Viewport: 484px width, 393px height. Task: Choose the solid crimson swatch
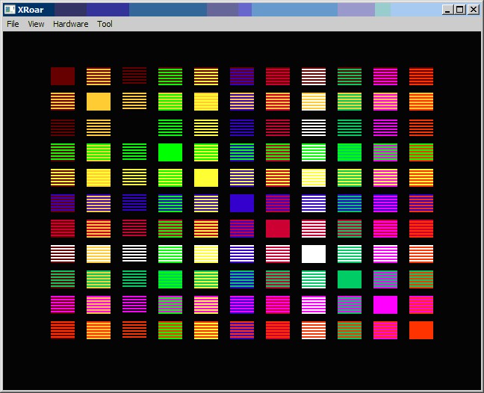278,229
